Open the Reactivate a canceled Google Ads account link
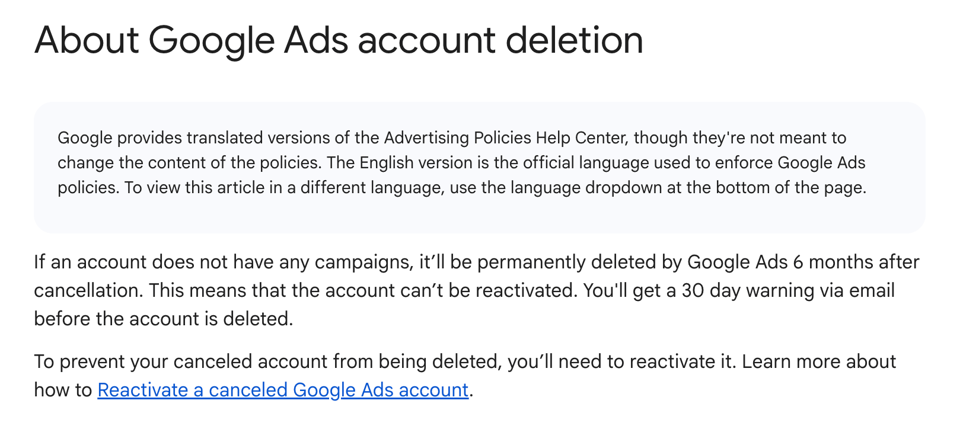963x442 pixels. pyautogui.click(x=283, y=390)
